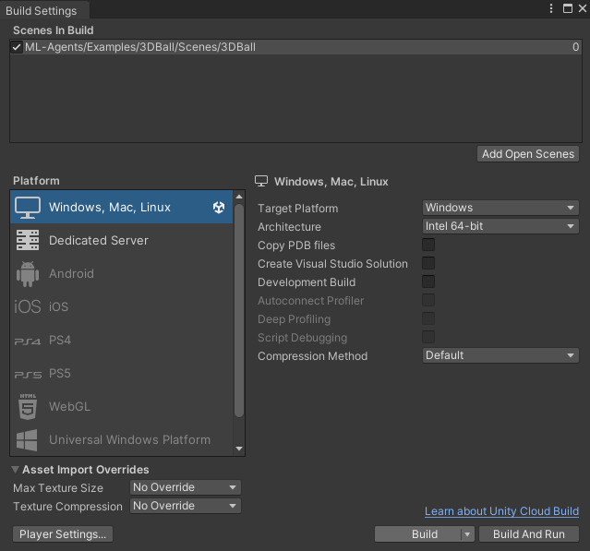Screen dimensions: 590x551
Task: Click Build And Run button
Action: (529, 534)
